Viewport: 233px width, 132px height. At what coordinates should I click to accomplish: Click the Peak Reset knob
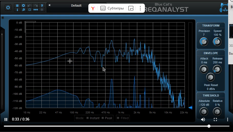(210, 77)
